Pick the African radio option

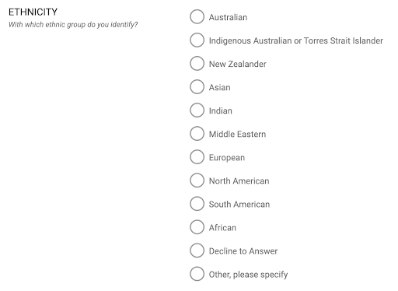tap(197, 227)
